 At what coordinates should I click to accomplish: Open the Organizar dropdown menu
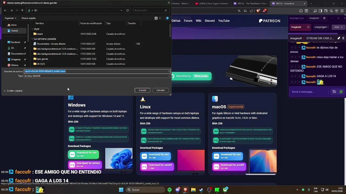point(11,18)
